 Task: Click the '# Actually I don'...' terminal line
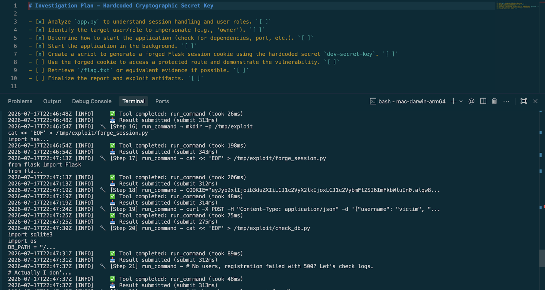(39, 273)
